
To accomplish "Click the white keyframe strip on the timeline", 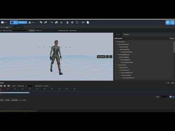I will click(x=15, y=93).
